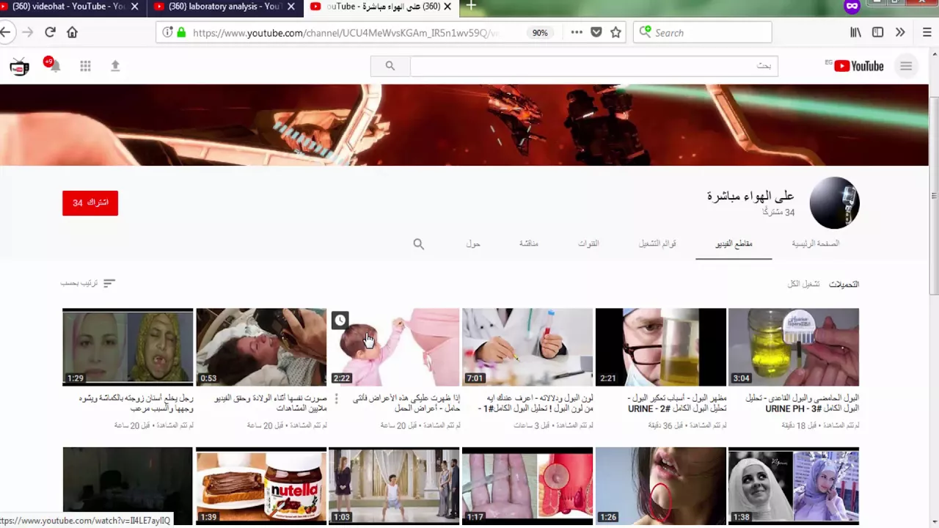The image size is (939, 528).
Task: Switch to the laboratory analysis tab
Action: pos(224,7)
